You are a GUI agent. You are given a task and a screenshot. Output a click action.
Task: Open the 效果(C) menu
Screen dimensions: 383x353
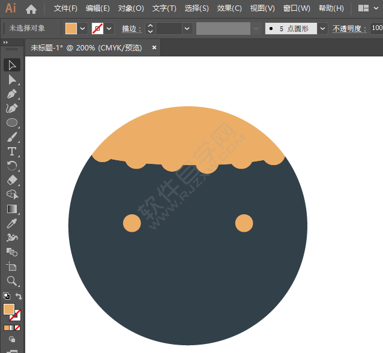[229, 8]
